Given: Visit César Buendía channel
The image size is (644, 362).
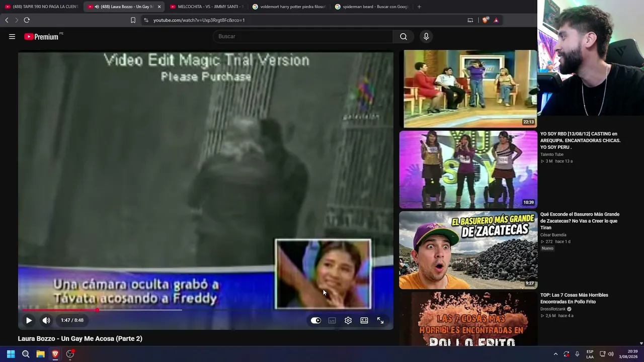Looking at the screenshot, I should pos(553,235).
